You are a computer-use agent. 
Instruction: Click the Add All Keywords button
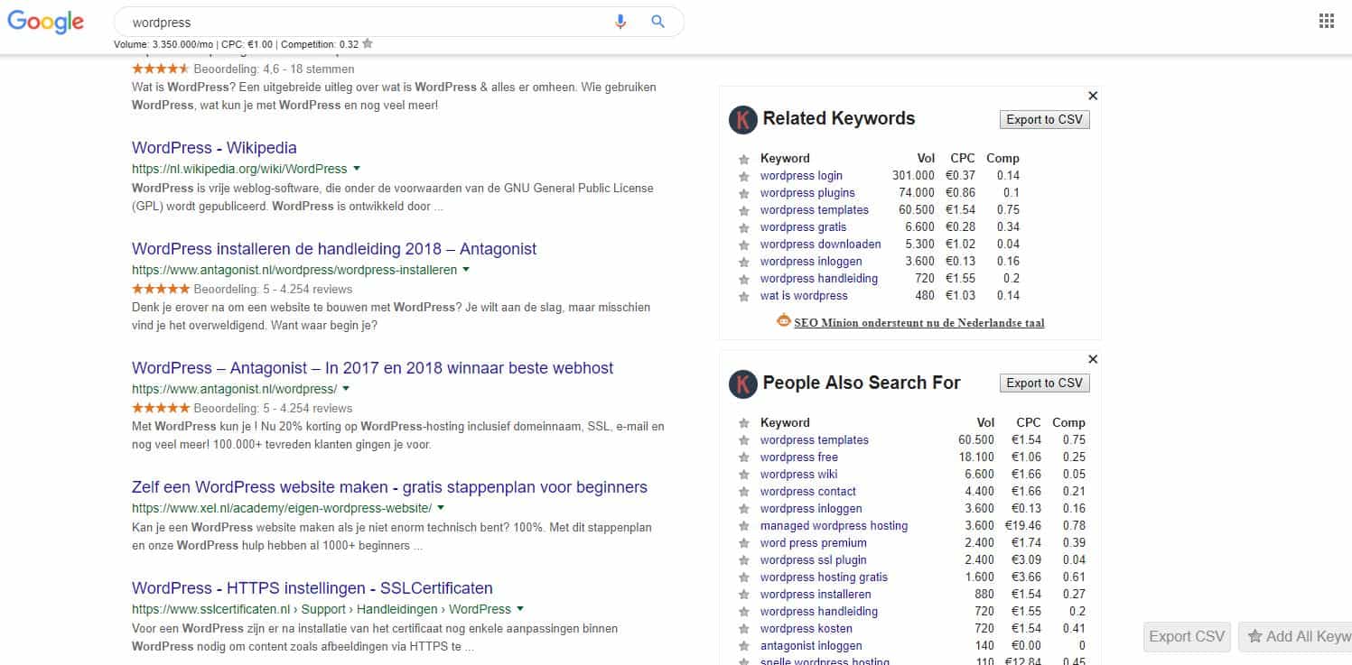click(1296, 636)
